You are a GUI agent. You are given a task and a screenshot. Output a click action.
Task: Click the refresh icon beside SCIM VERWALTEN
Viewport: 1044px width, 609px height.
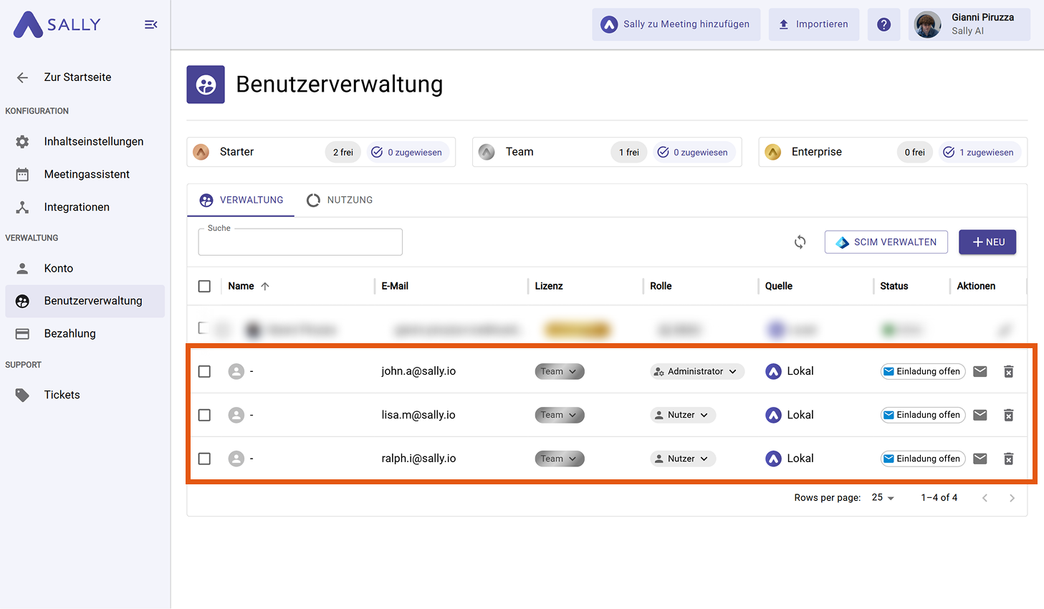pyautogui.click(x=800, y=242)
